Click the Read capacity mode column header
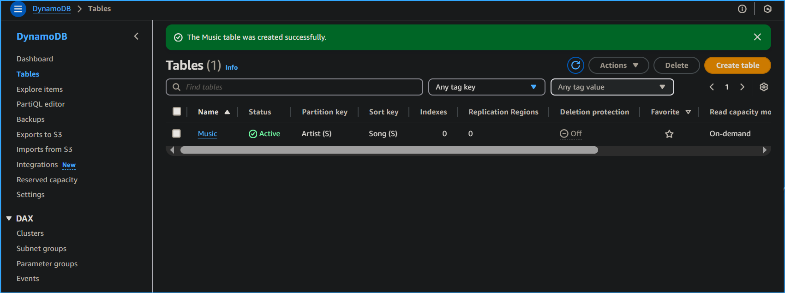785x293 pixels. pos(740,112)
